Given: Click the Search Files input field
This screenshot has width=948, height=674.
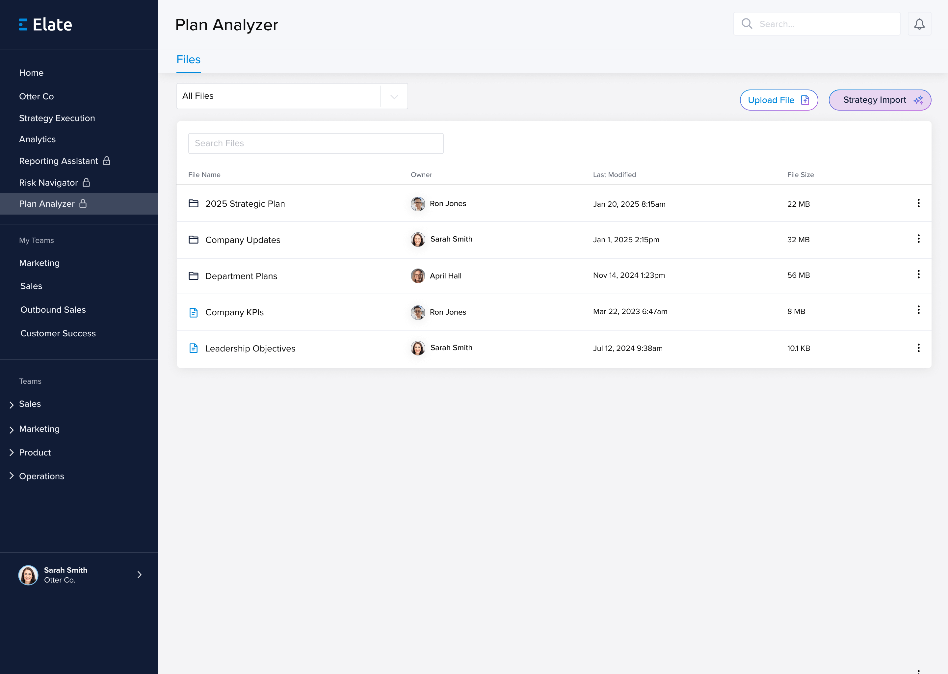Looking at the screenshot, I should click(x=315, y=143).
